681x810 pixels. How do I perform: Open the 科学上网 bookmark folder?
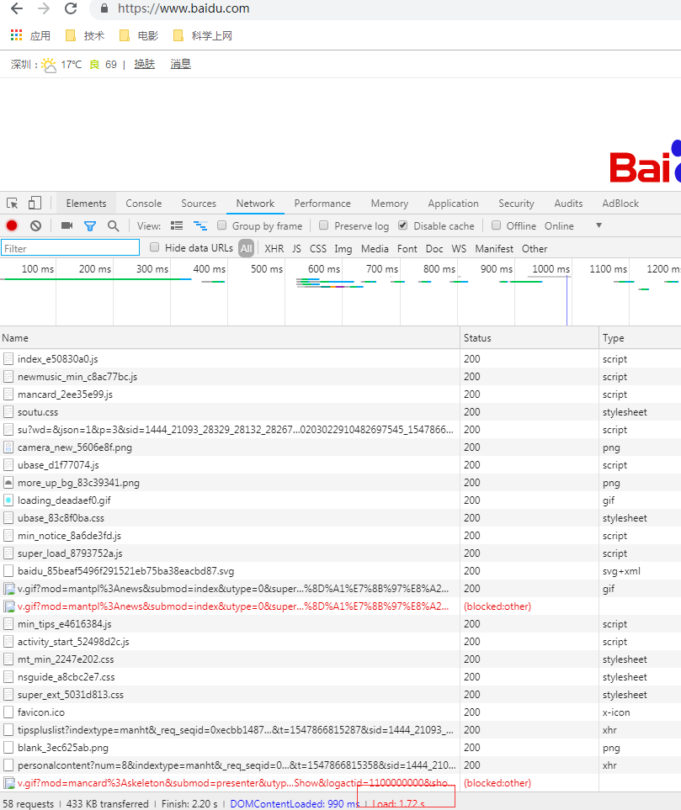pyautogui.click(x=203, y=35)
